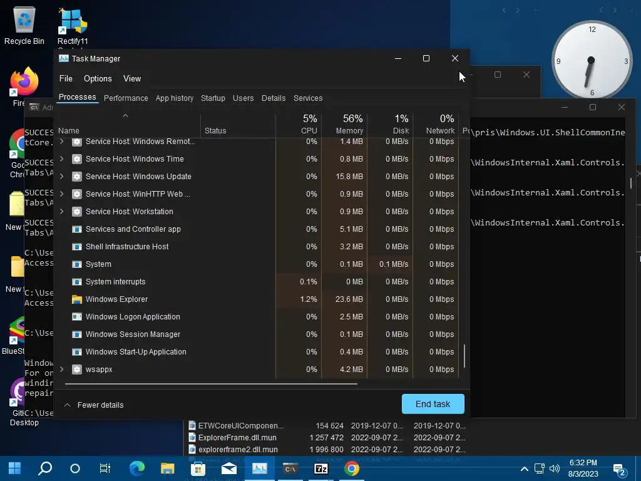Show hidden tray icons chevron
Screen dimensions: 641x481
pyautogui.click(x=525, y=468)
